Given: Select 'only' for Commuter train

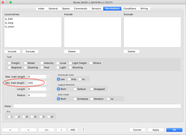Looking at the screenshot, I should 69,79.
